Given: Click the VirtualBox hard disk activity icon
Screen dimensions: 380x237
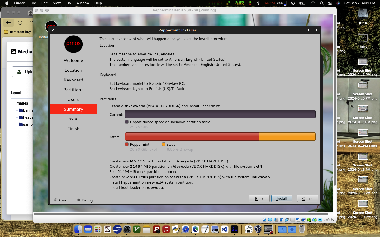Looking at the screenshot, I should [x=264, y=220].
